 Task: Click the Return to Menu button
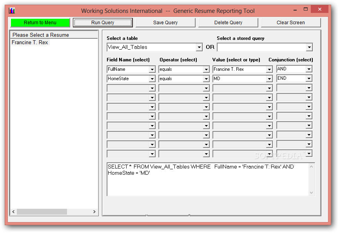click(x=40, y=23)
